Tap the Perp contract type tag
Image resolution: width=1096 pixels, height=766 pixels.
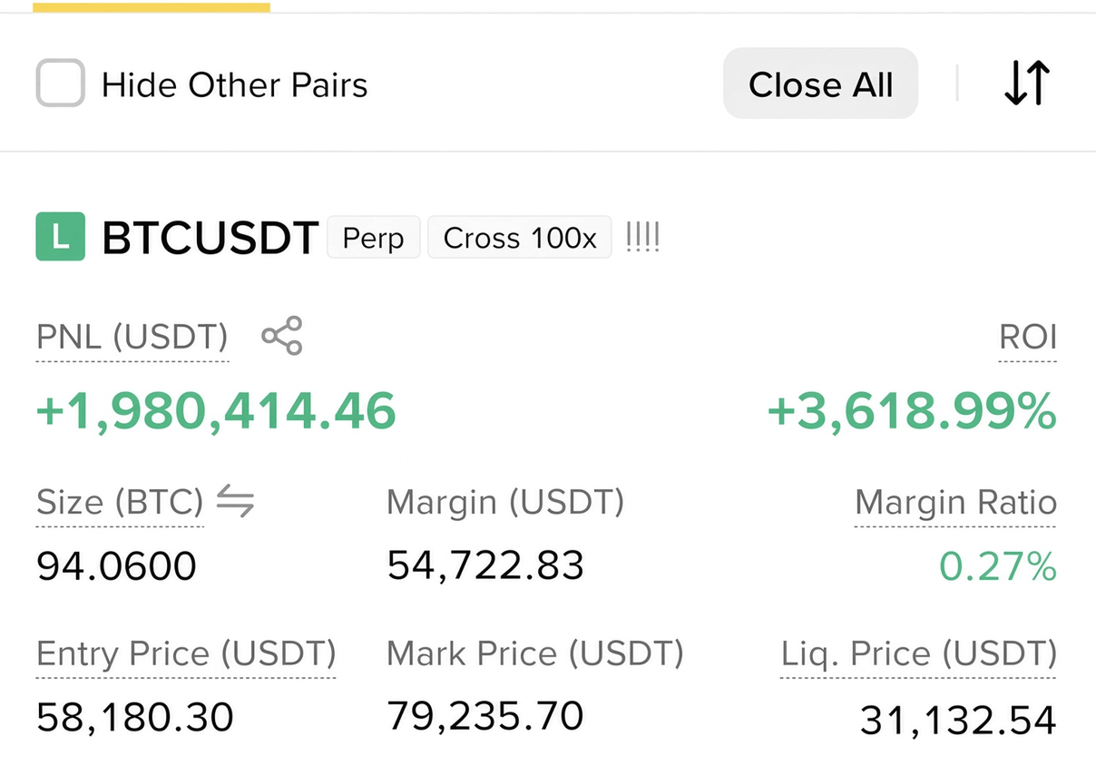[373, 238]
